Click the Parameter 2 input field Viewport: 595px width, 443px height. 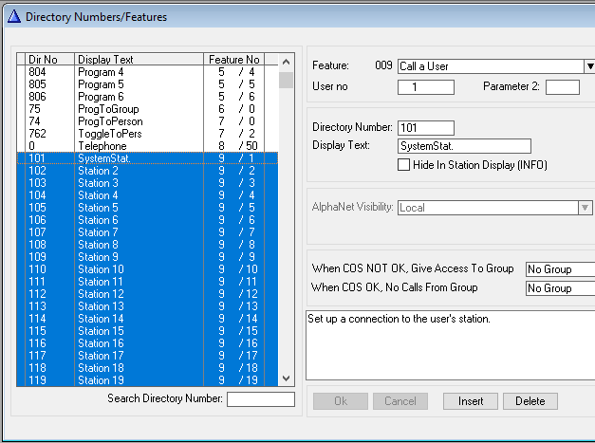(x=562, y=87)
